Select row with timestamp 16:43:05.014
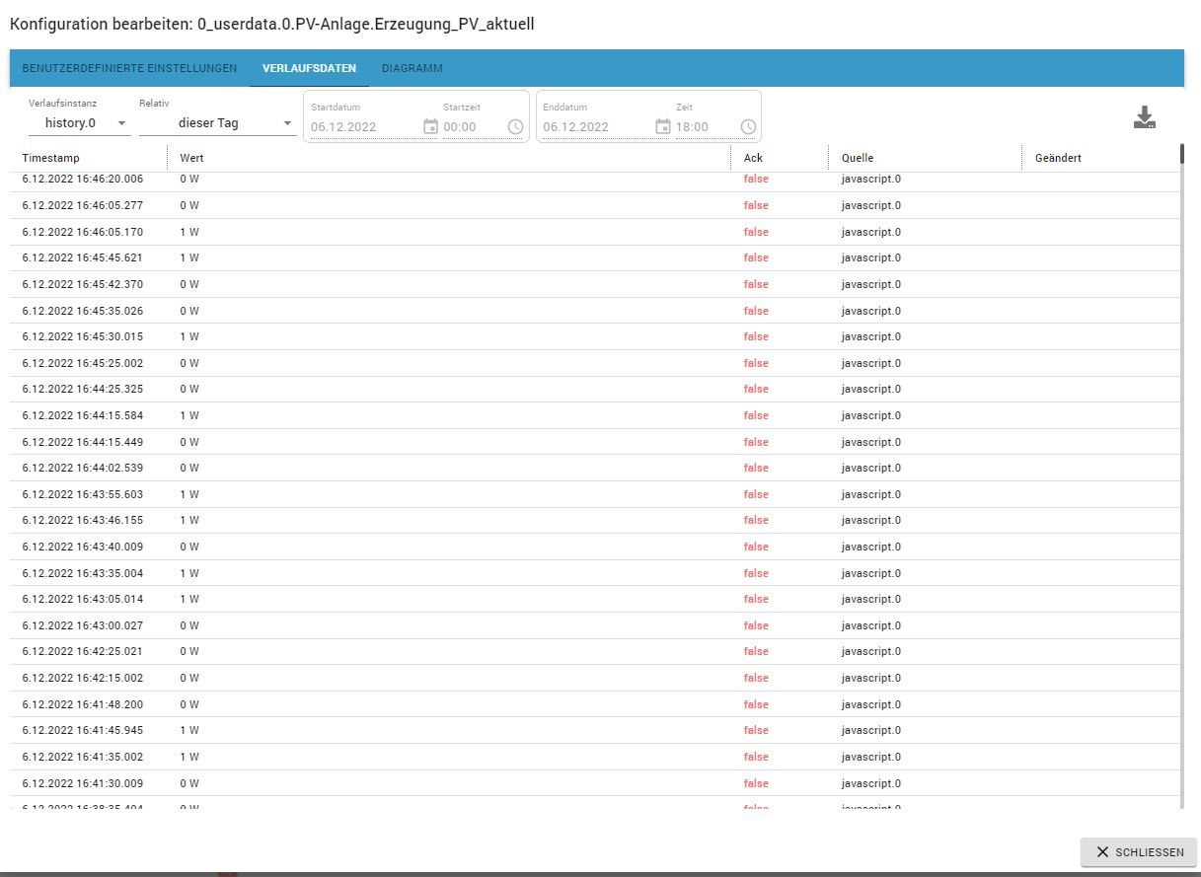The width and height of the screenshot is (1201, 877). click(x=595, y=599)
